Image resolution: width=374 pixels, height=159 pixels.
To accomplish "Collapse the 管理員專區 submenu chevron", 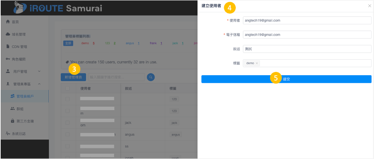I will point(39,84).
